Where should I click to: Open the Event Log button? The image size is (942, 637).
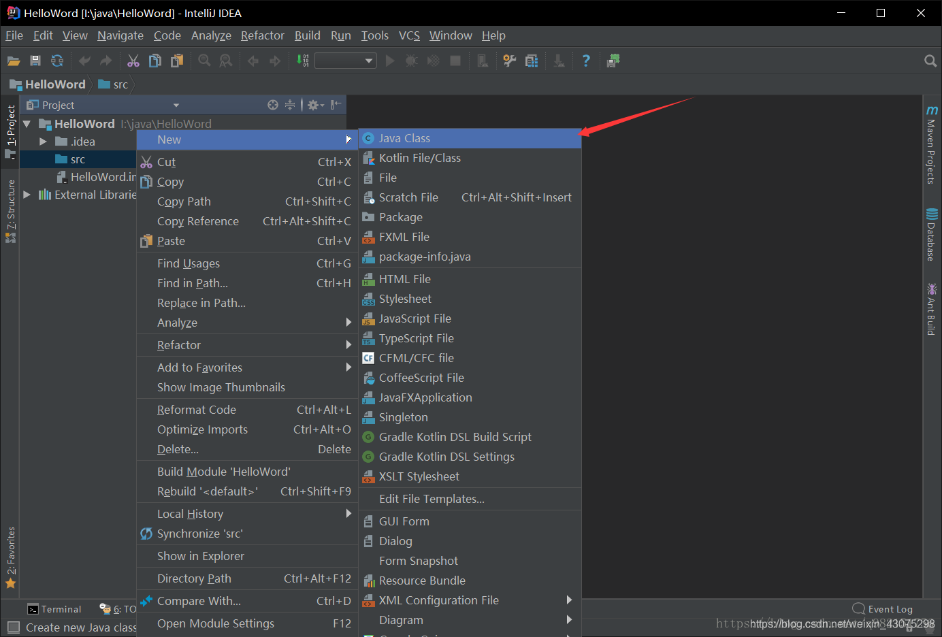coord(883,609)
